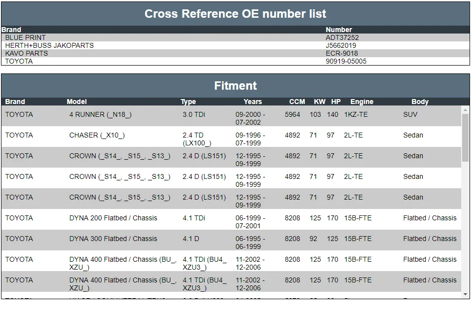Click the Fitment table scroll-up arrow
The width and height of the screenshot is (474, 313).
pyautogui.click(x=465, y=110)
